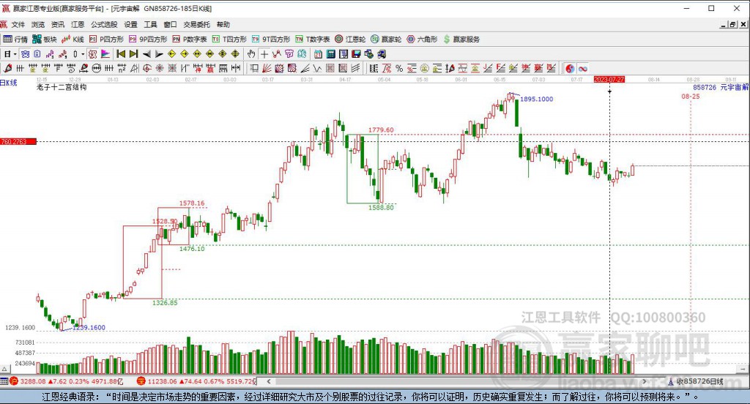Open the 赢家轮 wheel tool
The height and width of the screenshot is (404, 750).
click(386, 40)
